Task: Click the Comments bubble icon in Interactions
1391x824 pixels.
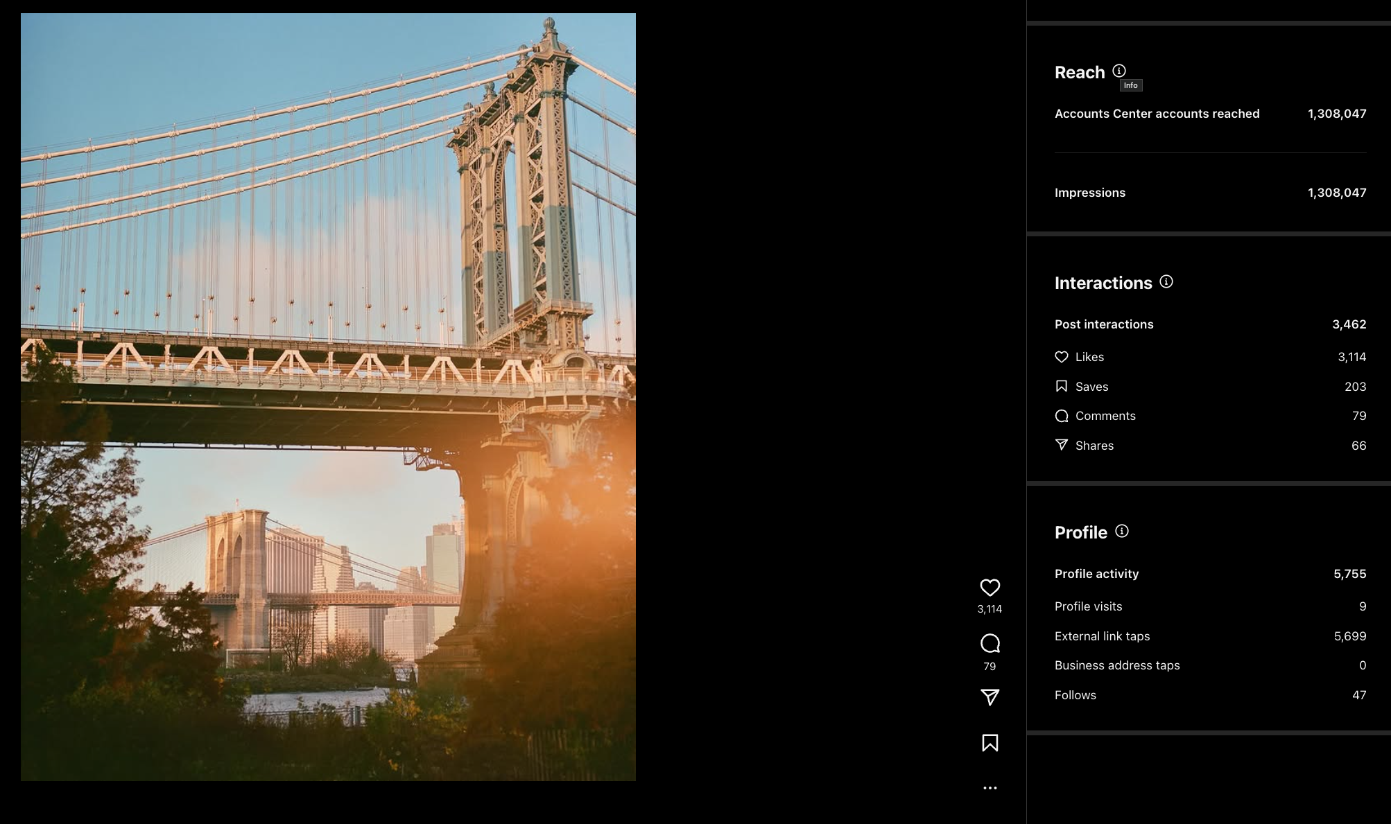Action: pyautogui.click(x=1062, y=416)
